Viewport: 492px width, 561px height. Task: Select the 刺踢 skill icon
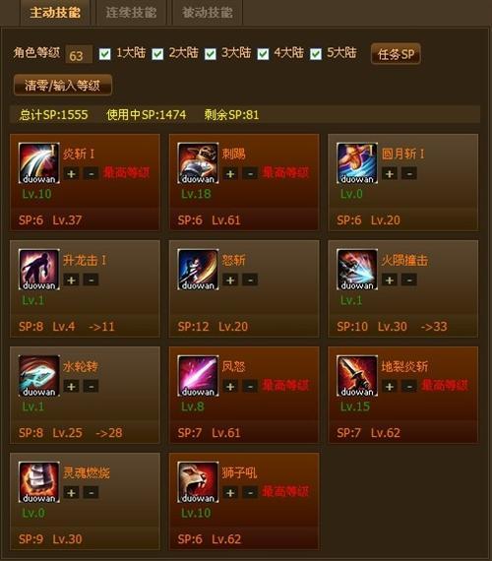[198, 163]
